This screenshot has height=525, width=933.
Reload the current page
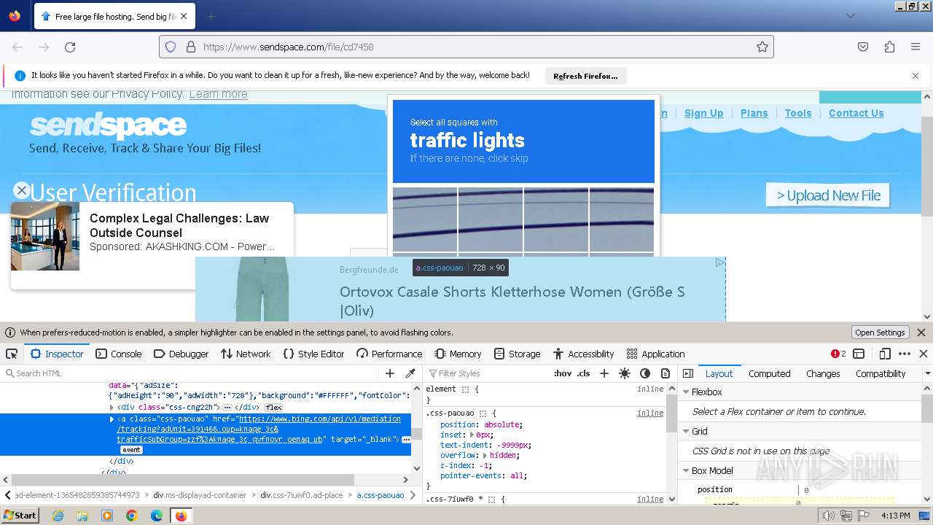tap(70, 47)
